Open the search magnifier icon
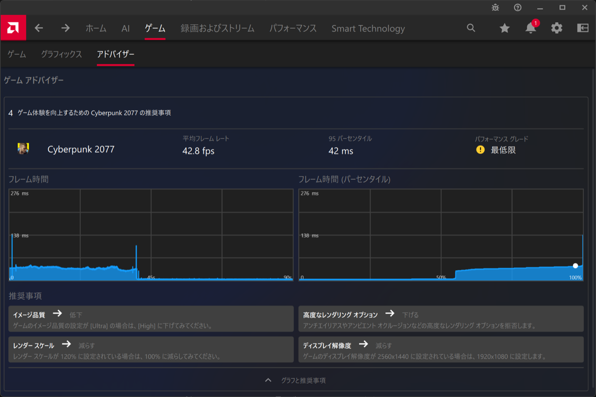 [x=471, y=28]
